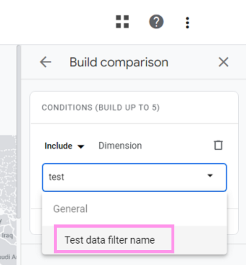
Task: Click the 'CONDITIONS (BUILD UP TO 5)' heading
Action: 100,108
